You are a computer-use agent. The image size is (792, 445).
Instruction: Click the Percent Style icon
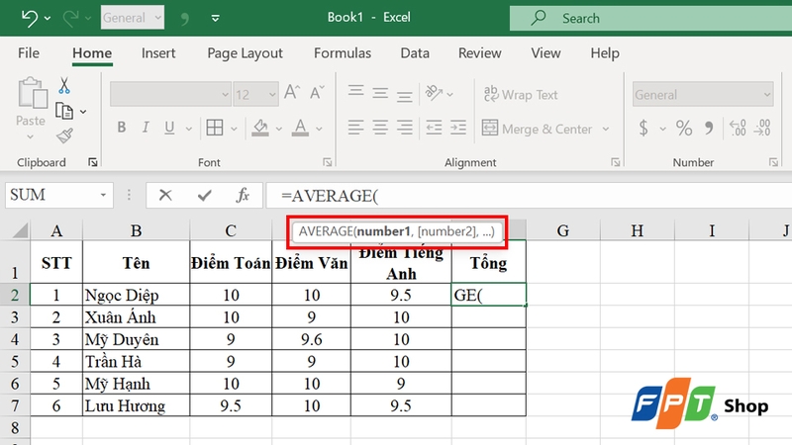(x=684, y=128)
